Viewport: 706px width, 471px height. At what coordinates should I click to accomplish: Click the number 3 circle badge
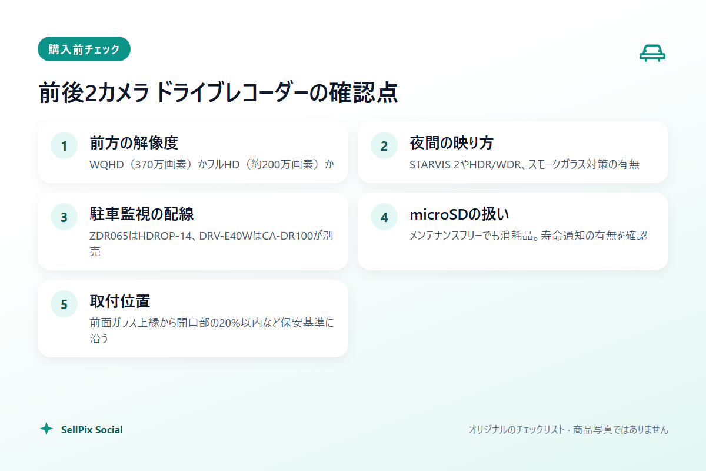(64, 217)
